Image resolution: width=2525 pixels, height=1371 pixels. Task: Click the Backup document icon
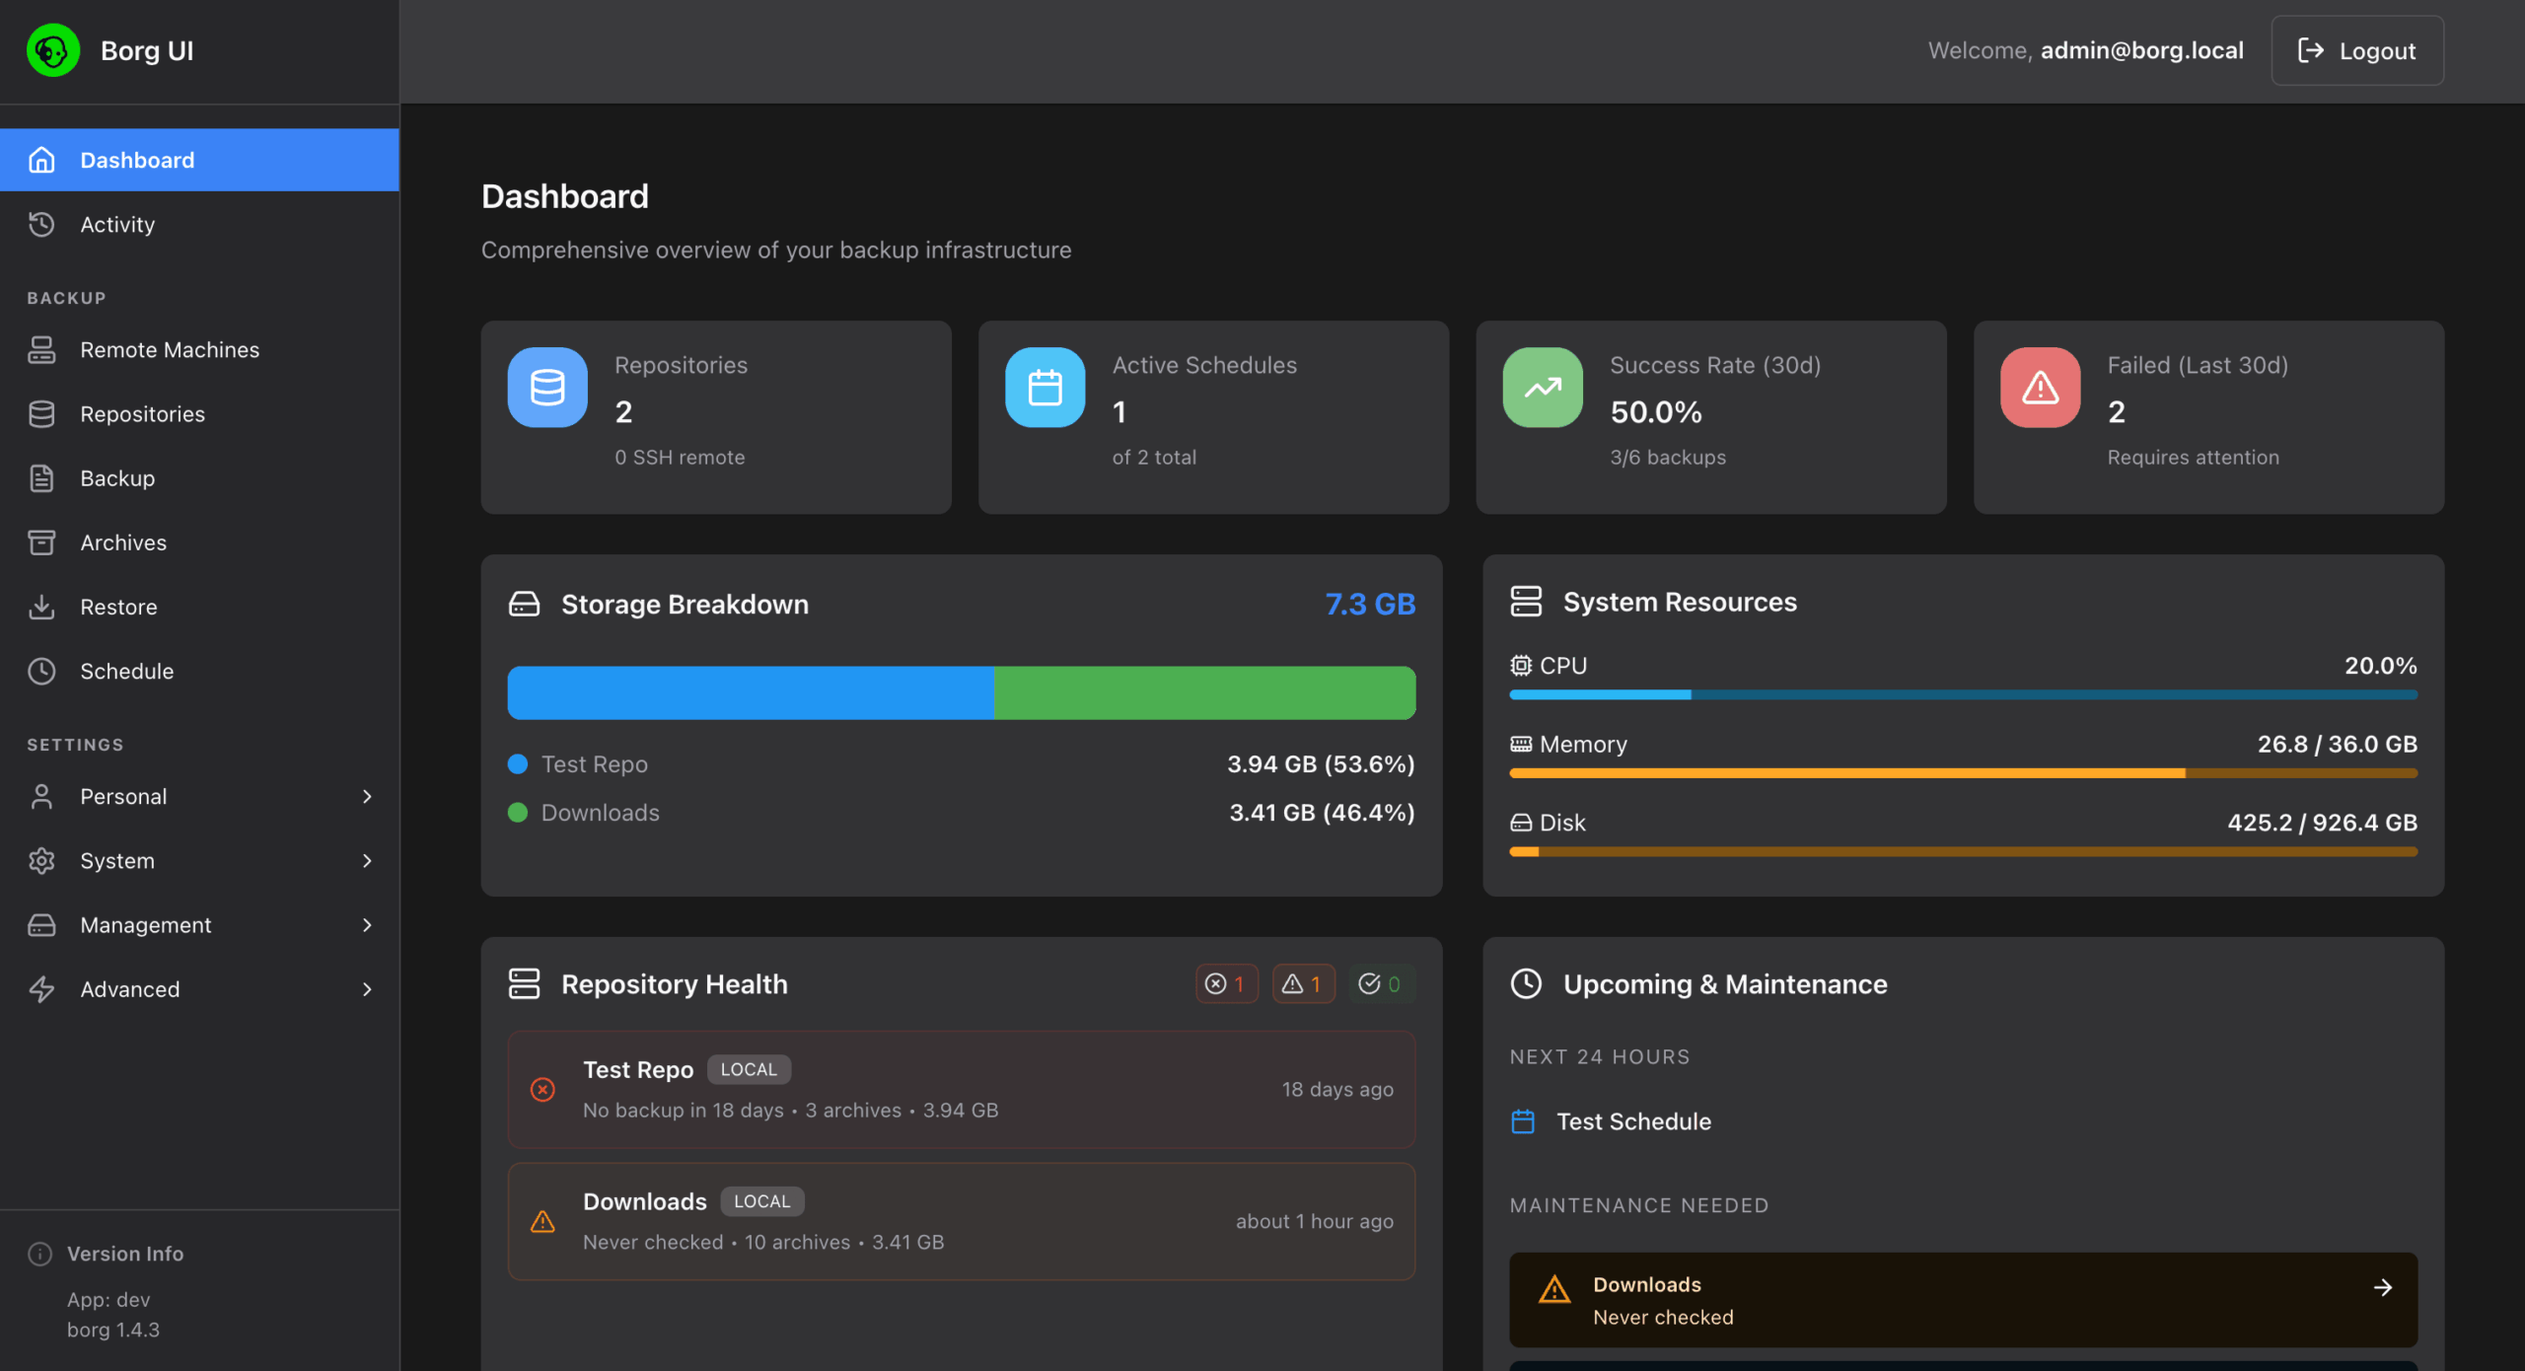coord(41,477)
